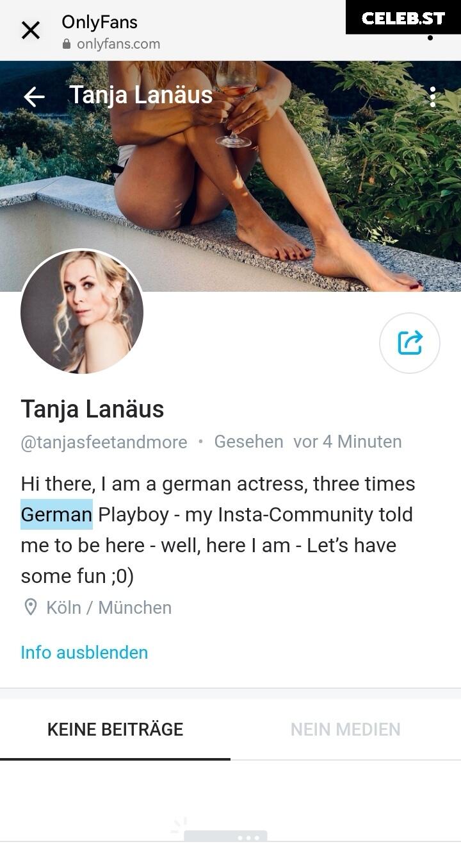This screenshot has width=461, height=844.
Task: Open the browser overflow menu under the CELEB.ST watermark
Action: click(x=430, y=37)
